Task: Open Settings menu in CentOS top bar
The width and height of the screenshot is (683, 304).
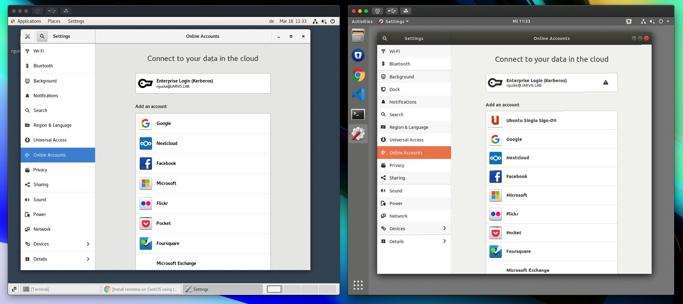Action: tap(76, 21)
